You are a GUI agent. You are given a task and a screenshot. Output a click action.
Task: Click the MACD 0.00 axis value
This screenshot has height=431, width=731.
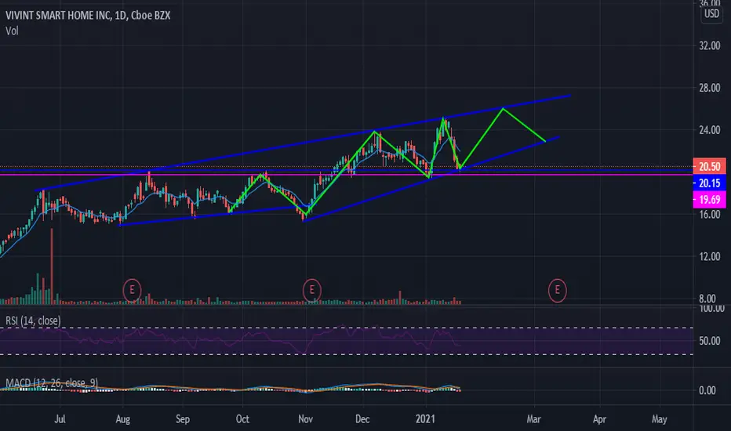click(x=707, y=390)
